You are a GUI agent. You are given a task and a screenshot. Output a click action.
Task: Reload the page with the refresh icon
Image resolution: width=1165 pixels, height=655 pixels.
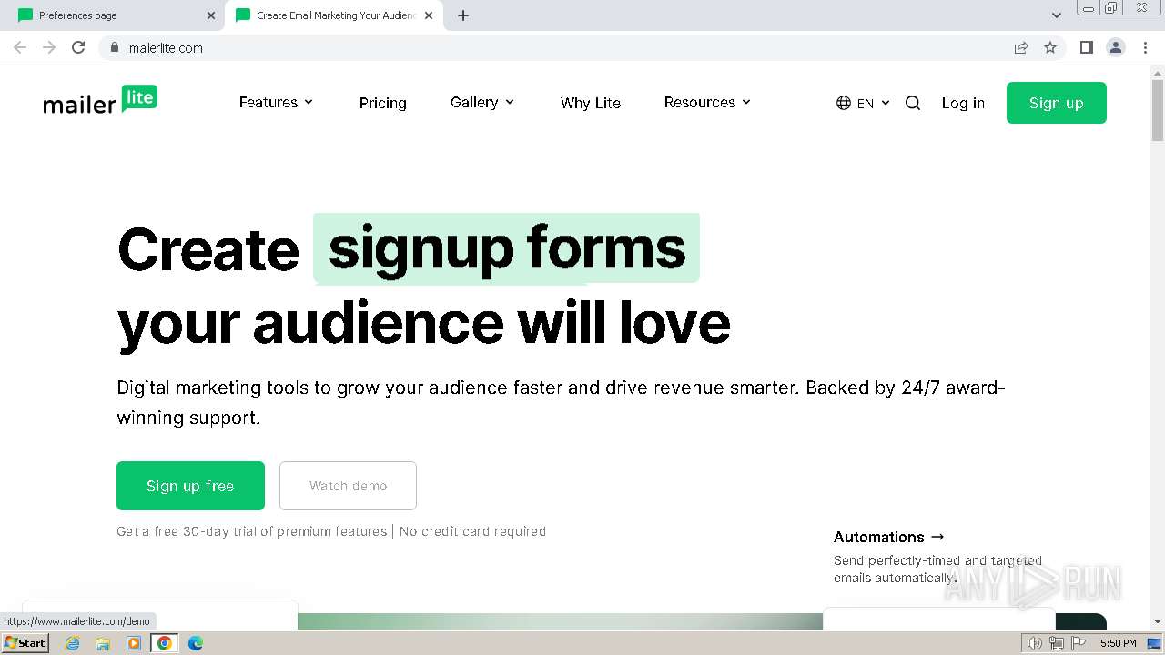[78, 47]
